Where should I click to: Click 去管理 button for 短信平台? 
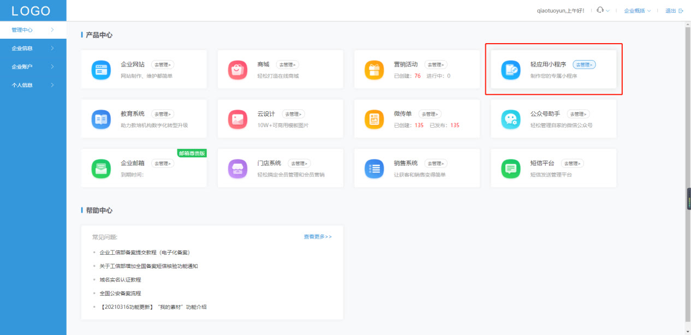pos(573,163)
